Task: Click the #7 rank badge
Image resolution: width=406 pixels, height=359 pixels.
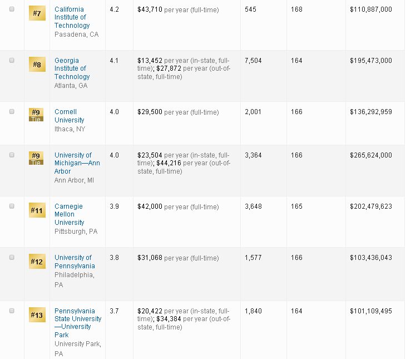Action: [x=37, y=13]
